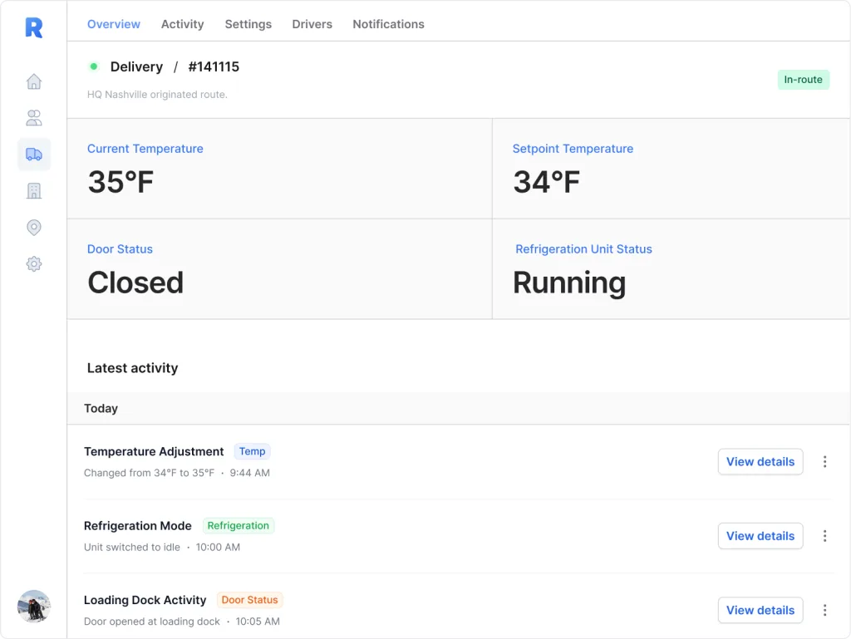Image resolution: width=851 pixels, height=639 pixels.
Task: Switch to the Notifications tab
Action: point(389,24)
